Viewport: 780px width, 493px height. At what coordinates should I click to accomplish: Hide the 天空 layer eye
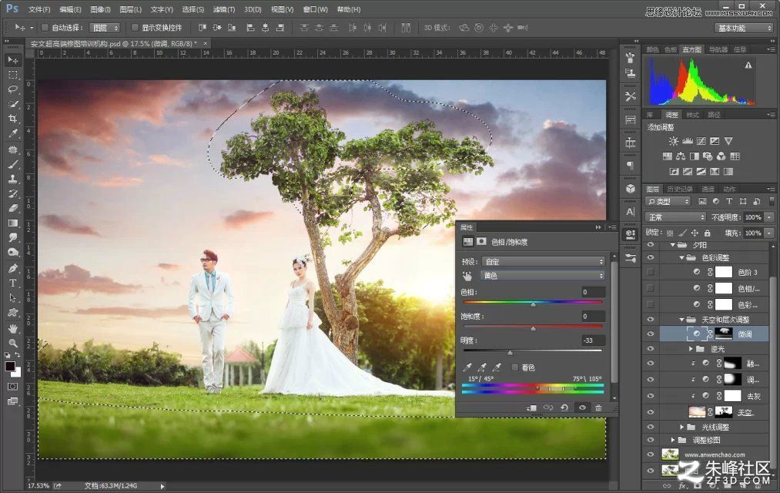(x=650, y=412)
